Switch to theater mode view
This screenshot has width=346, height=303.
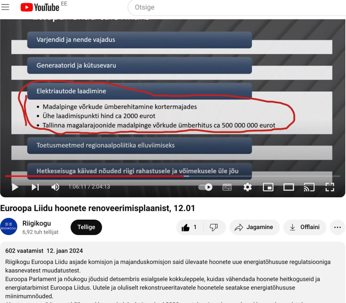[x=288, y=187]
